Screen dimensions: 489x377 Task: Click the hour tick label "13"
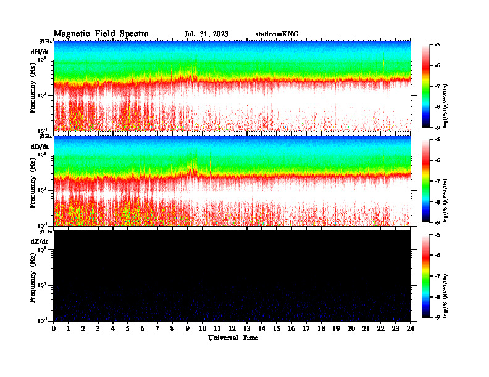tap(247, 329)
